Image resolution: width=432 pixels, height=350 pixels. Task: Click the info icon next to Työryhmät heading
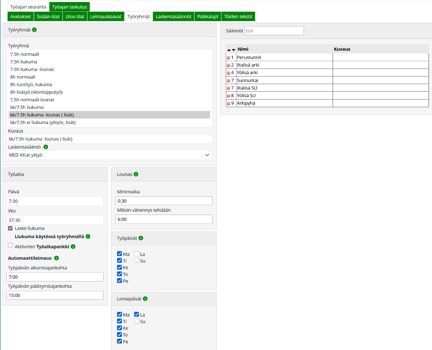tap(35, 30)
